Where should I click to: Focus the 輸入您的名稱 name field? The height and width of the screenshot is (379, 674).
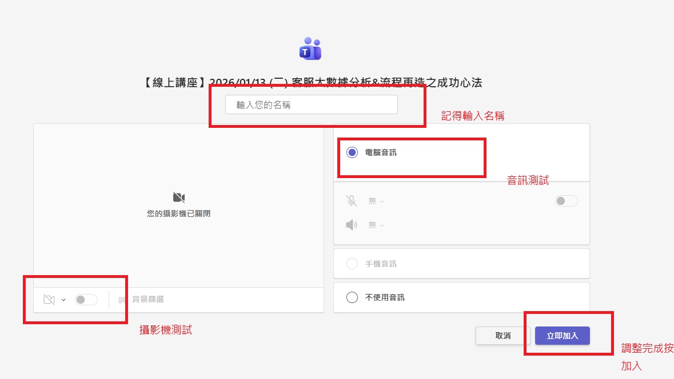(x=311, y=105)
